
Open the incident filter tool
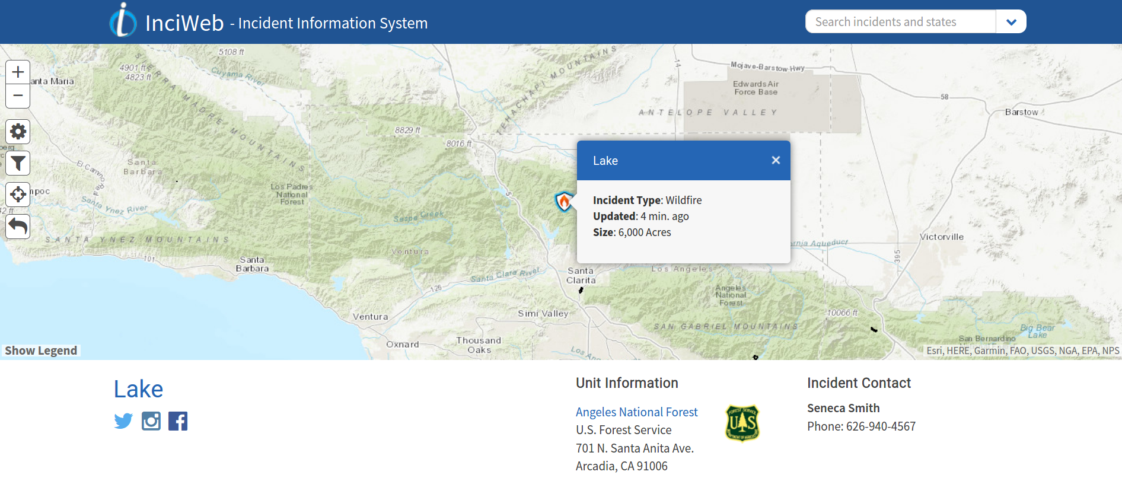click(x=18, y=163)
